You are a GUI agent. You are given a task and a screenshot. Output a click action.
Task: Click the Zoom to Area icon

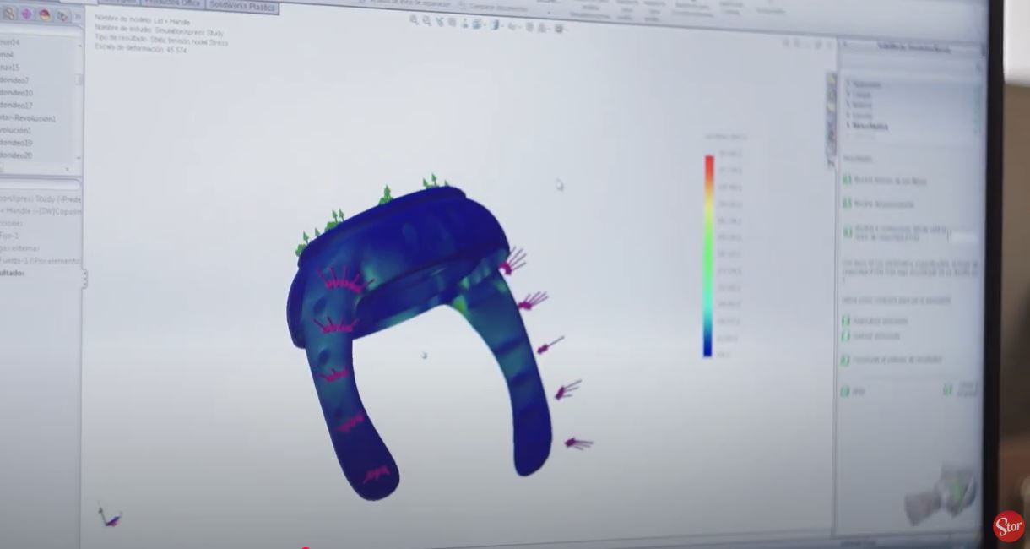(x=426, y=21)
